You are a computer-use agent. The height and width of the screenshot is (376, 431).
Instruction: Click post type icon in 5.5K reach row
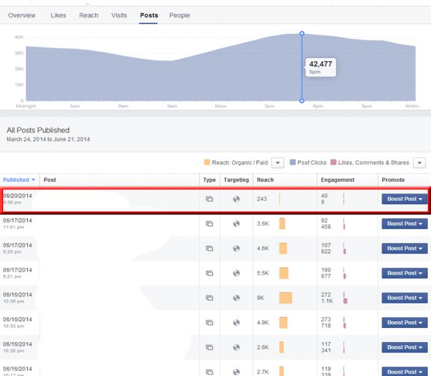209,273
